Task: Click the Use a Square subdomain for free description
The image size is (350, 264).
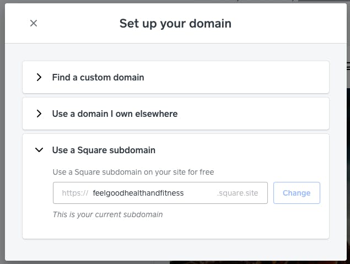Action: 133,172
